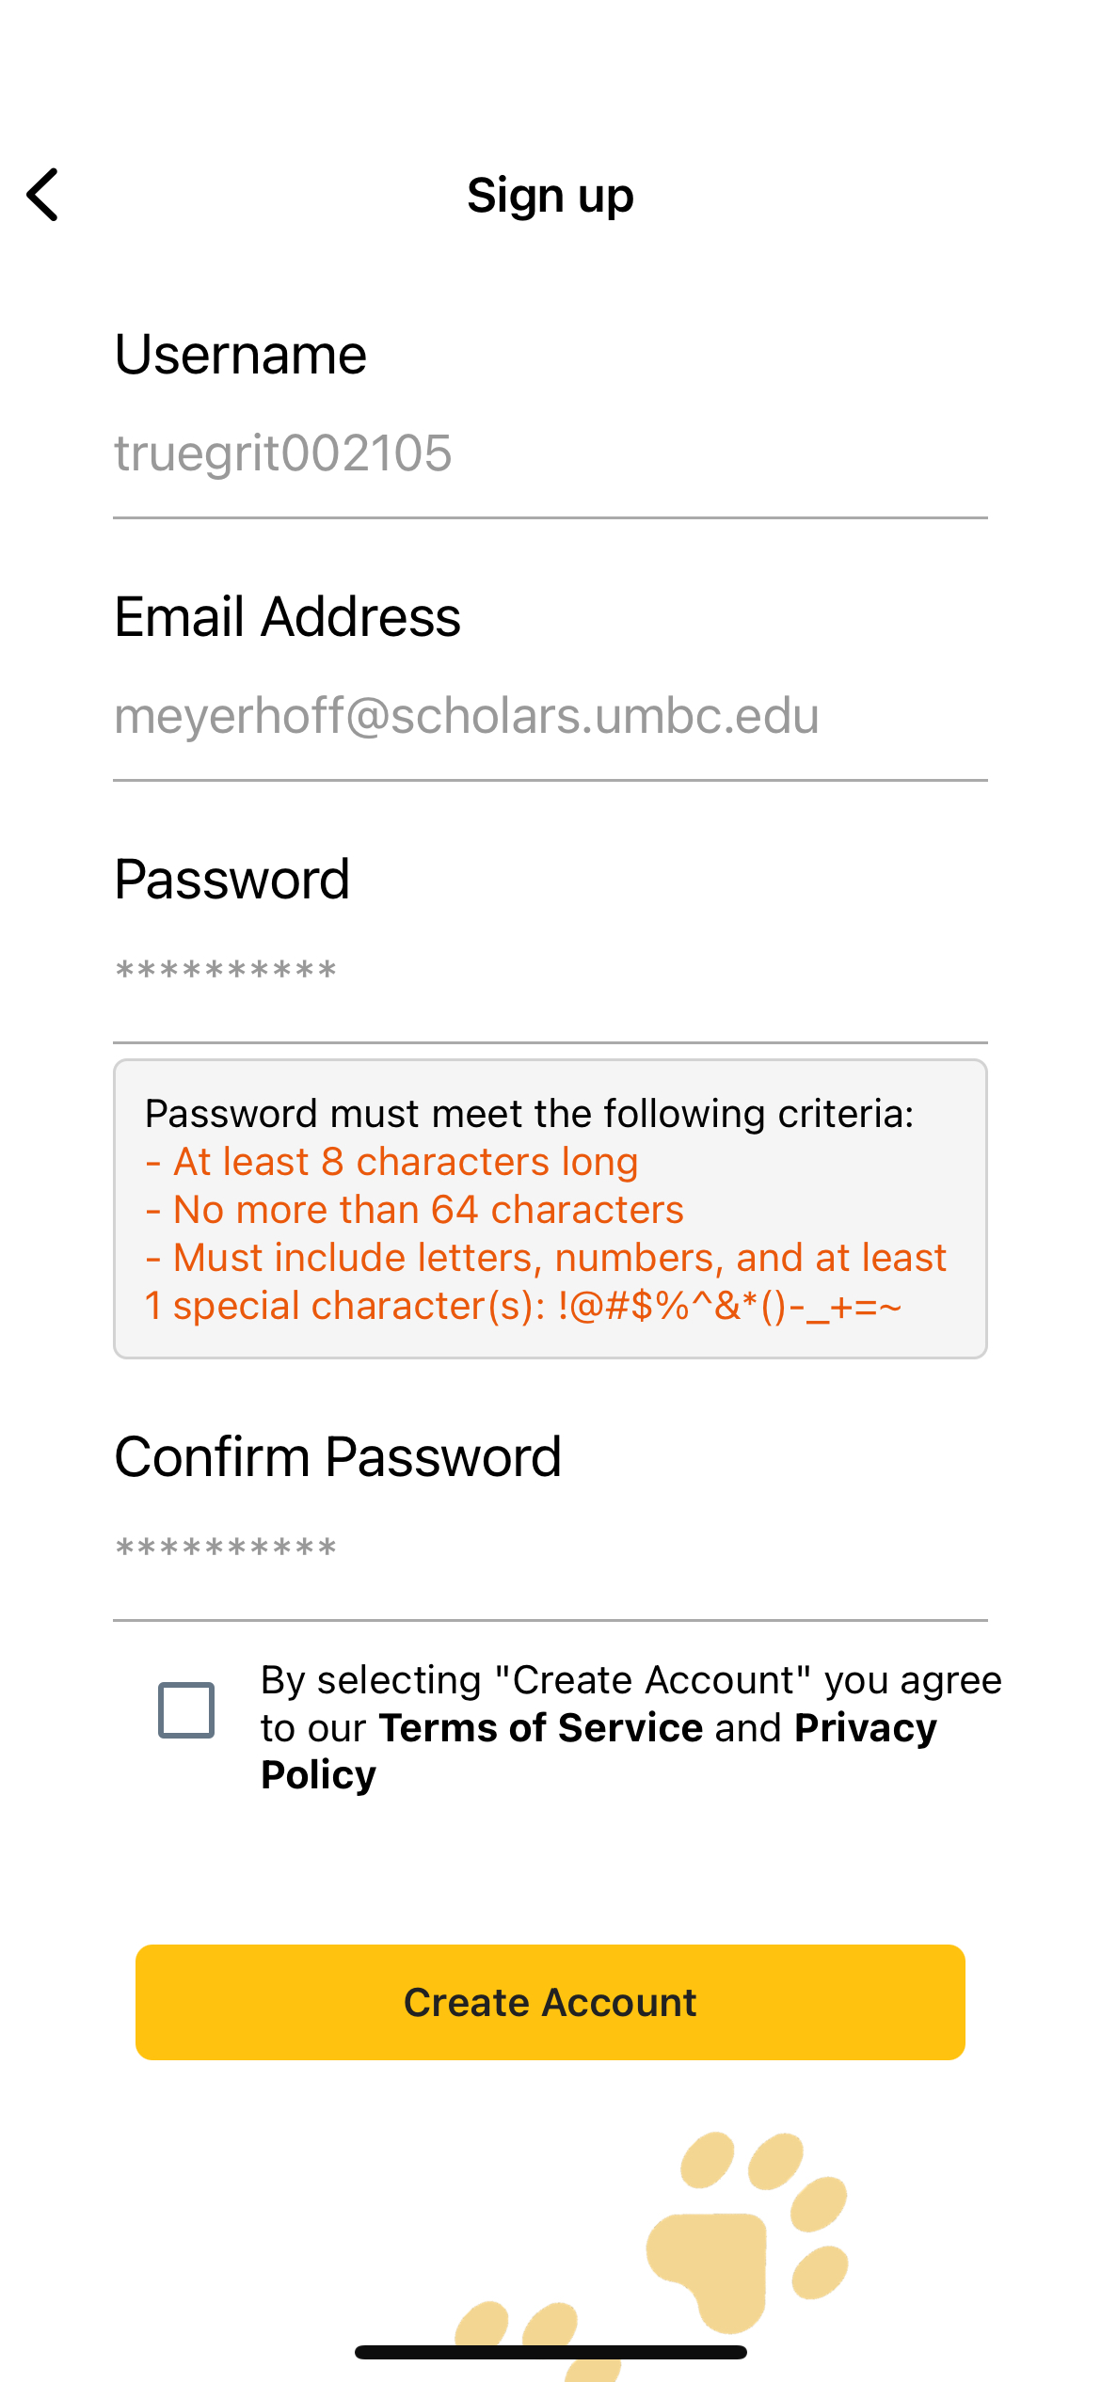The width and height of the screenshot is (1101, 2382).
Task: Click the Confirm Password label
Action: coord(338,1457)
